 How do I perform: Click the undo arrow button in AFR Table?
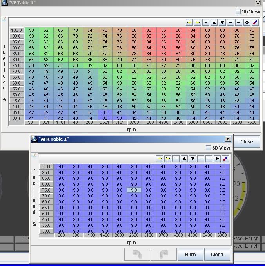[x=137, y=254]
